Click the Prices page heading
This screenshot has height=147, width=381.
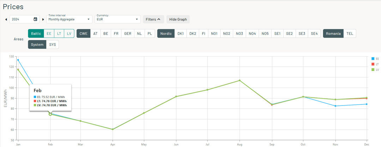click(x=13, y=7)
